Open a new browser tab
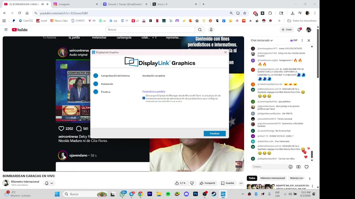 [x=203, y=4]
